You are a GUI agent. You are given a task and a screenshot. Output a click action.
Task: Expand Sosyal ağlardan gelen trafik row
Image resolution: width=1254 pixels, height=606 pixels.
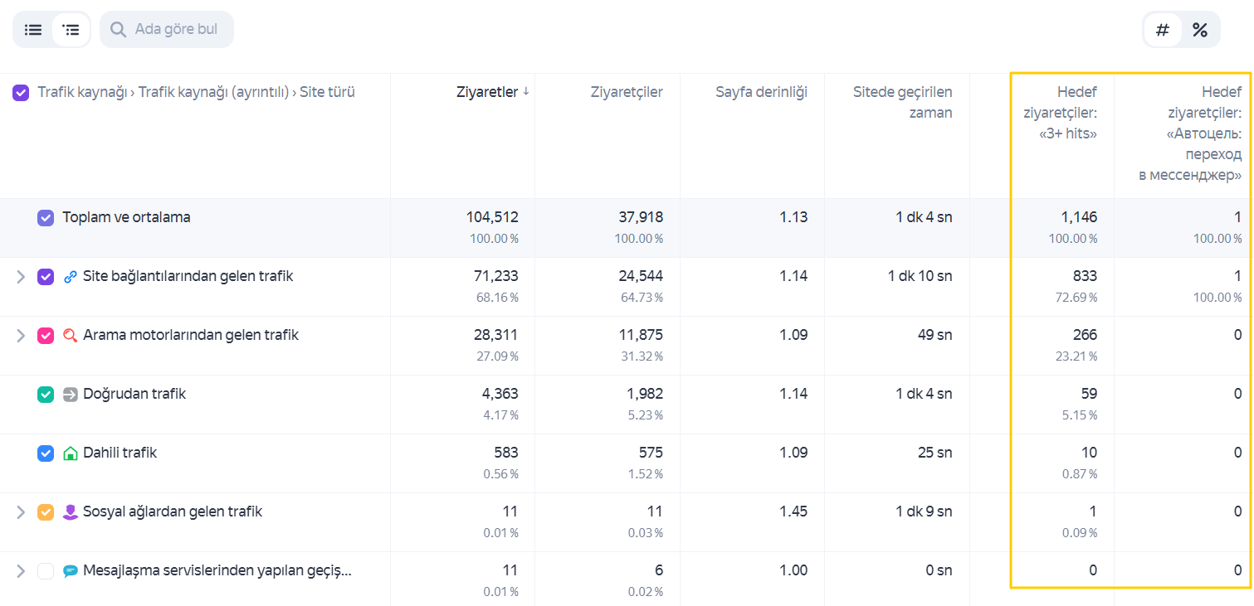click(22, 512)
